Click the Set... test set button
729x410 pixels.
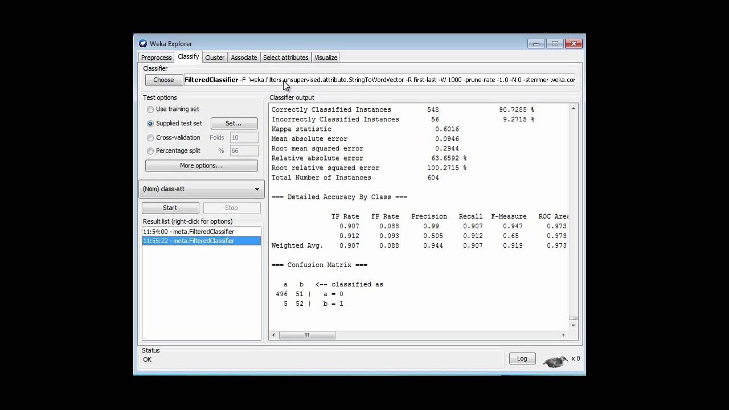234,124
